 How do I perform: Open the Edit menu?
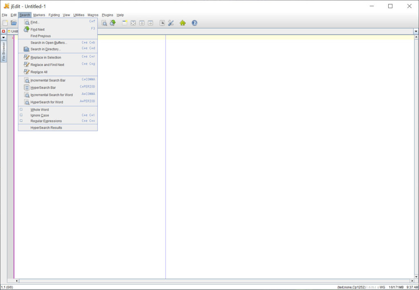[14, 15]
